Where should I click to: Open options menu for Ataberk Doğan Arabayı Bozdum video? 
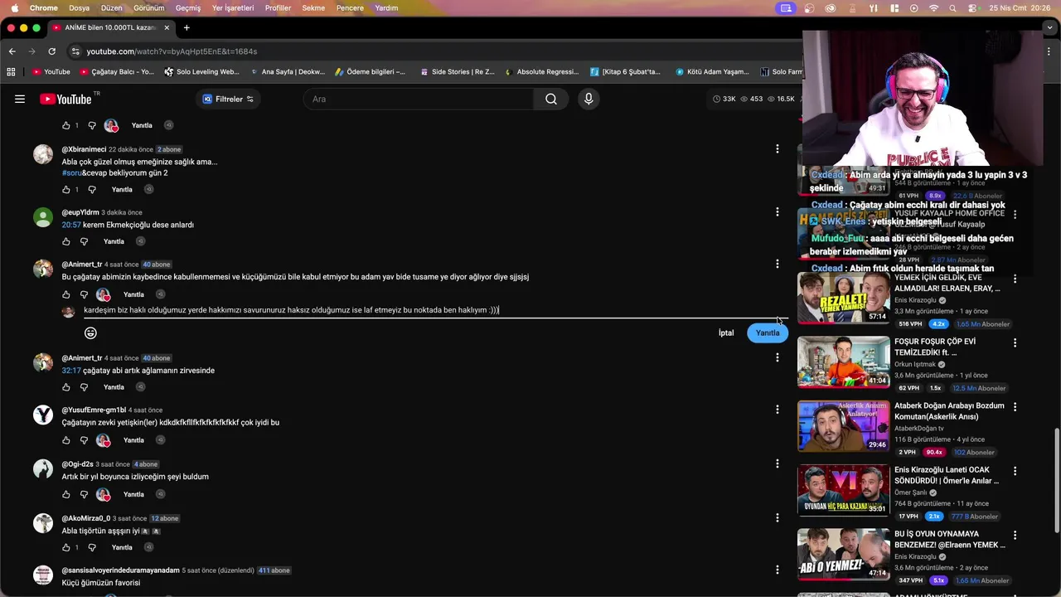pyautogui.click(x=1015, y=407)
